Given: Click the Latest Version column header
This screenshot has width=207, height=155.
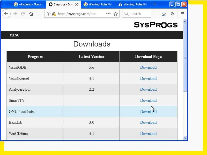Looking at the screenshot, I should coord(92,56).
